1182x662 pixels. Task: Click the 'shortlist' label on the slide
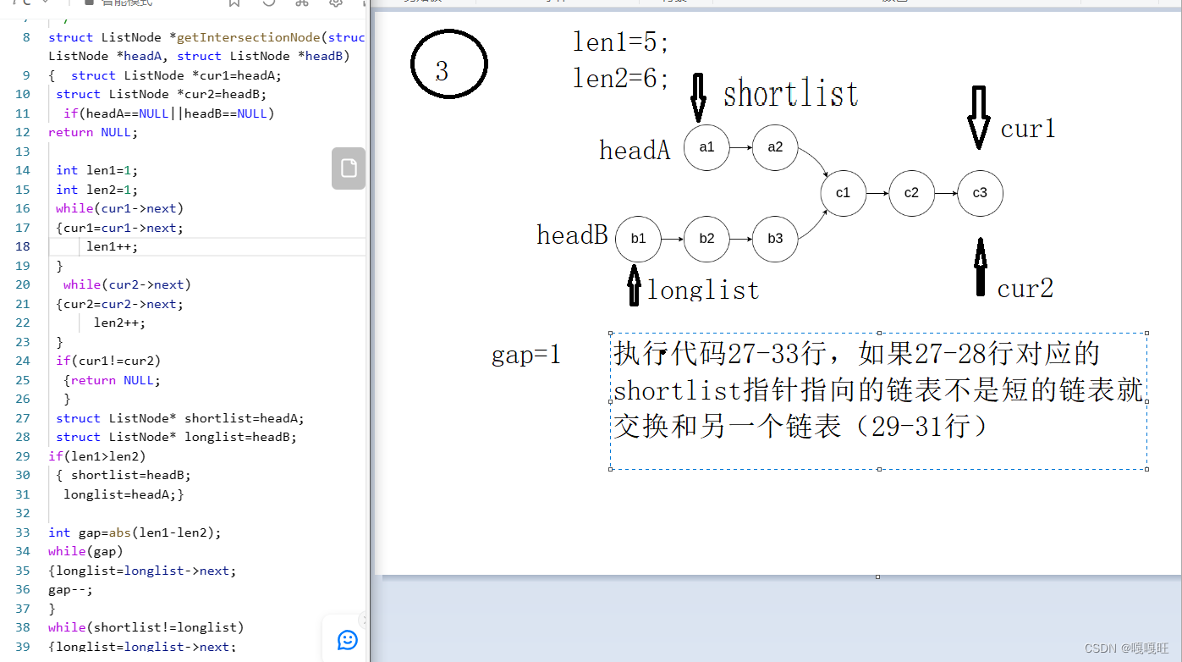point(790,93)
